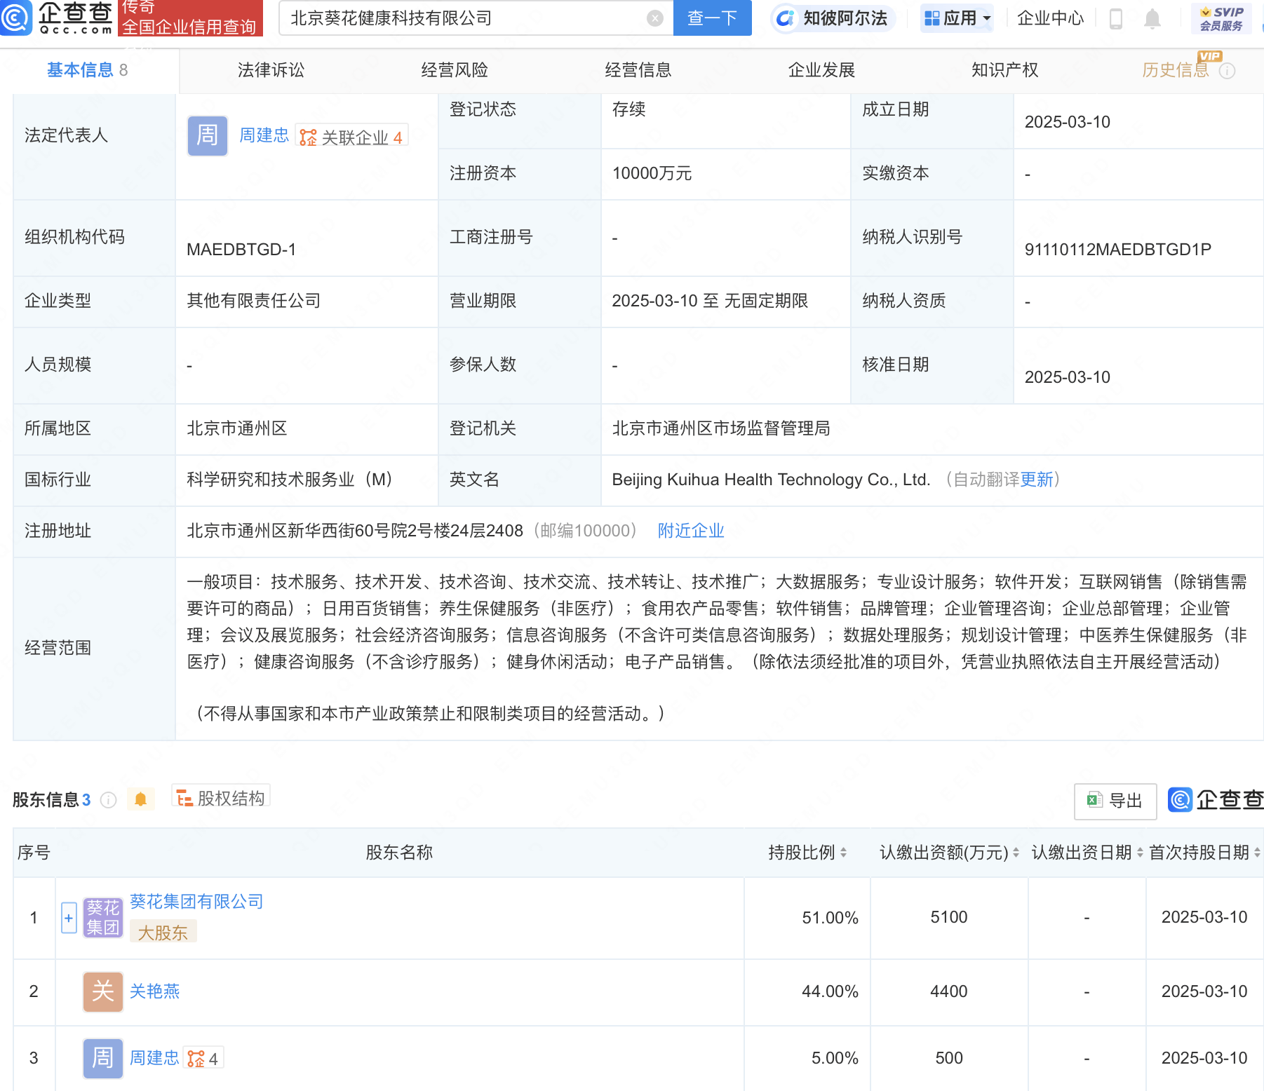
Task: Click the Qichacha logo in header
Action: point(58,18)
